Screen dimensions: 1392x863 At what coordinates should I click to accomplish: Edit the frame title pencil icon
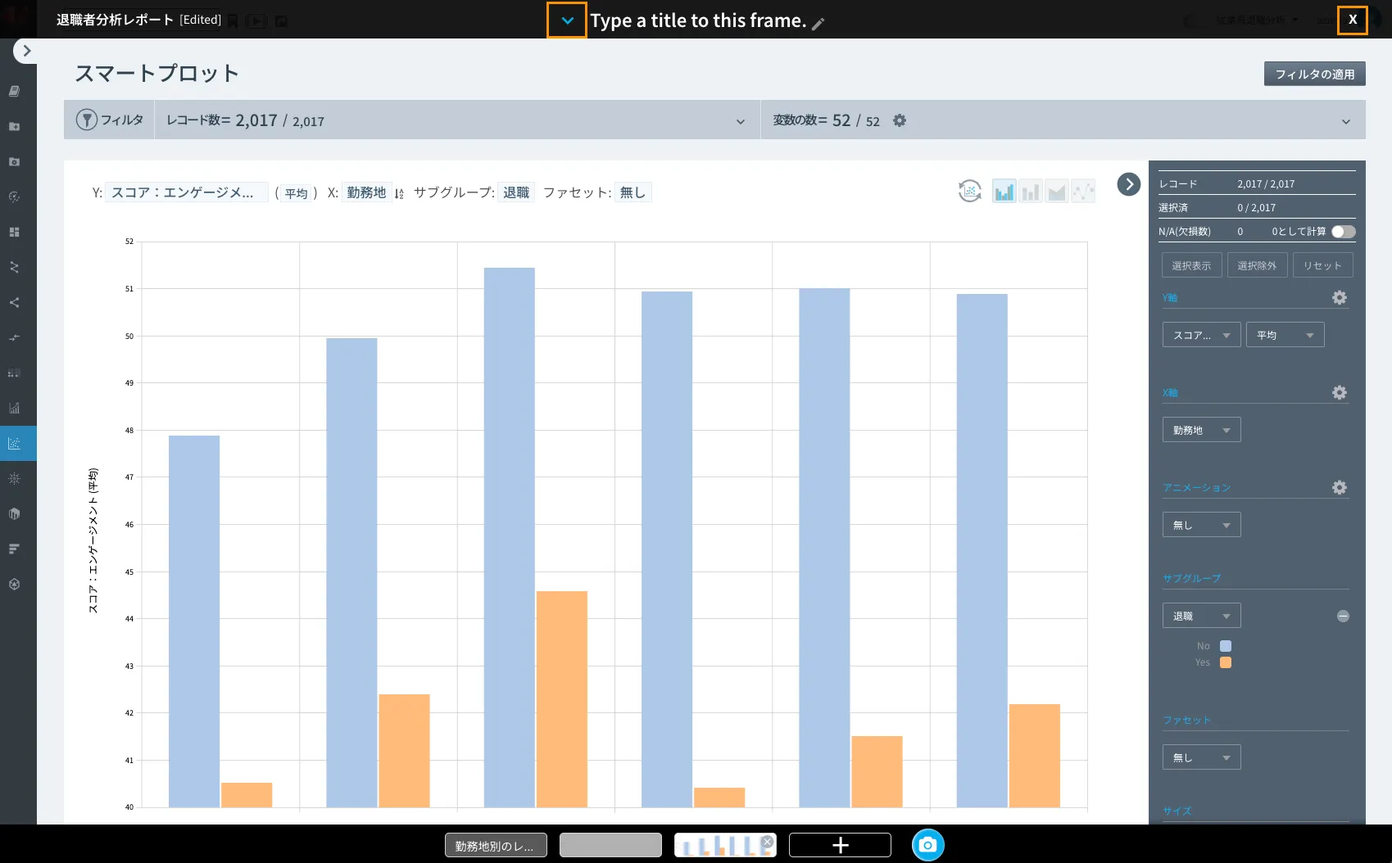[x=818, y=24]
